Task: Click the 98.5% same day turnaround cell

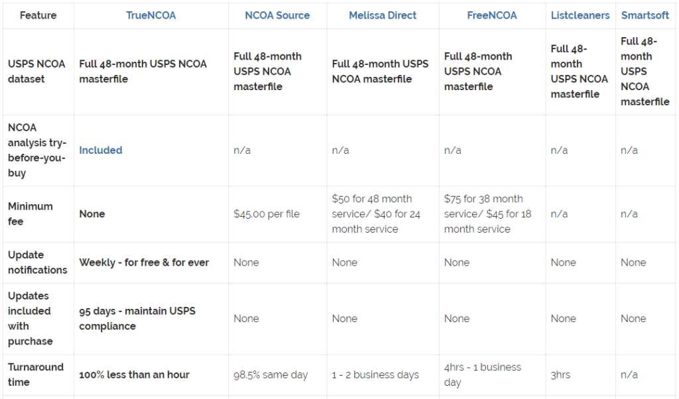Action: [270, 374]
